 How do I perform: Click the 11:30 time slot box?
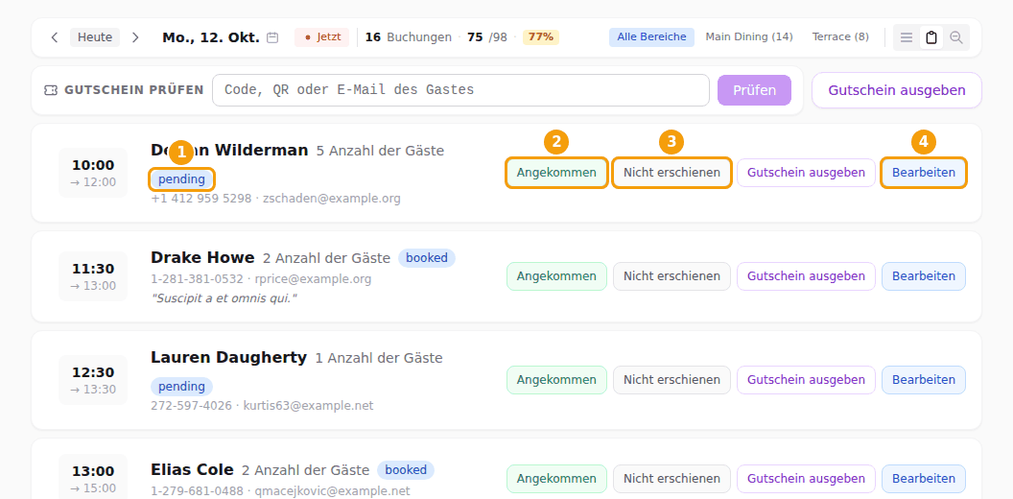pyautogui.click(x=93, y=276)
